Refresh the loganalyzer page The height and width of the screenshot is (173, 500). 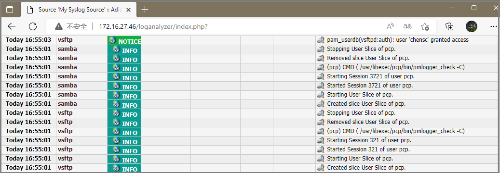(x=33, y=26)
